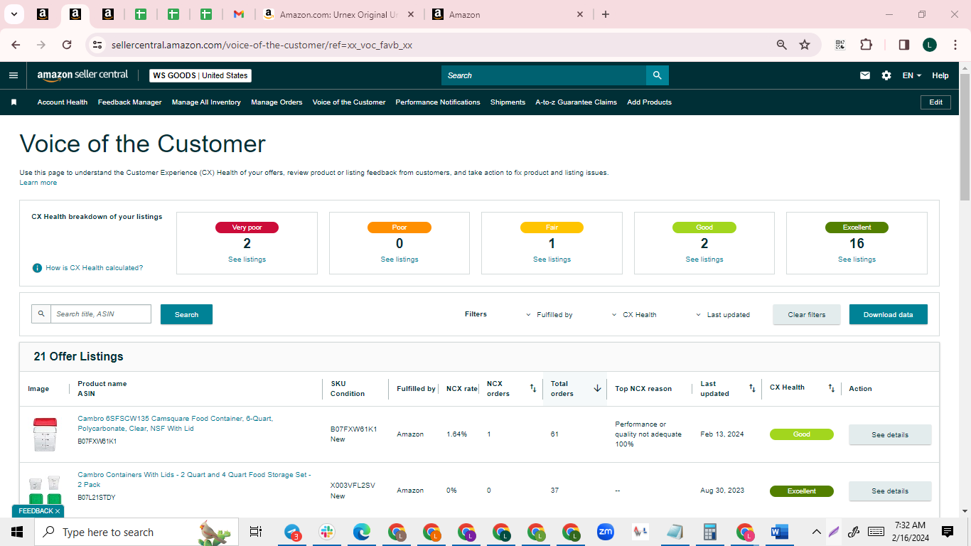This screenshot has height=546, width=971.
Task: Open the EN language dropdown
Action: click(911, 75)
